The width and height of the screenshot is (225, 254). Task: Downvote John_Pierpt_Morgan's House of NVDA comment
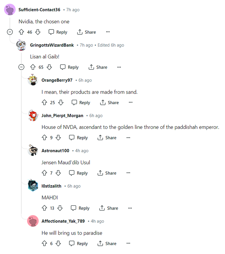(x=58, y=137)
